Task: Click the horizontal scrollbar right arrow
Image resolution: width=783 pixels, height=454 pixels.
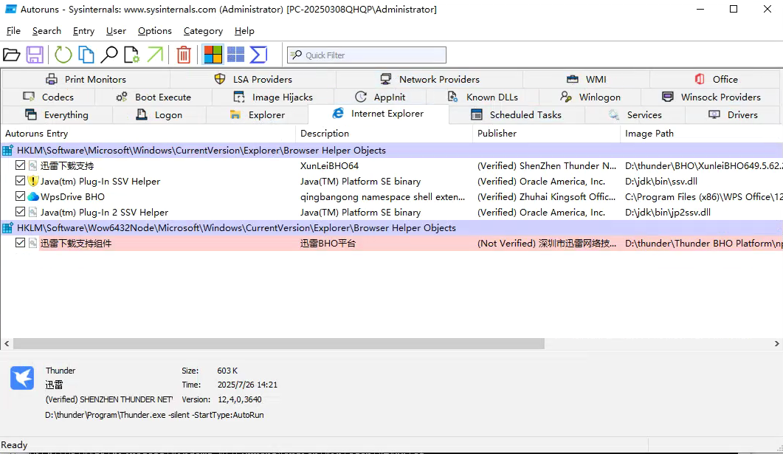Action: pos(776,343)
